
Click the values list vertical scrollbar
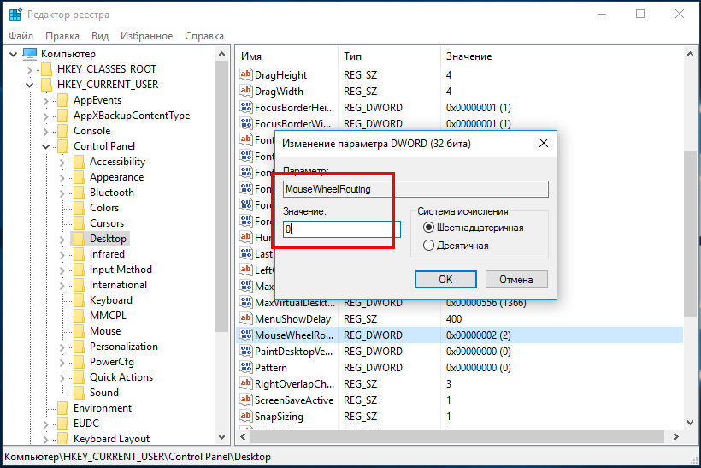pyautogui.click(x=690, y=257)
